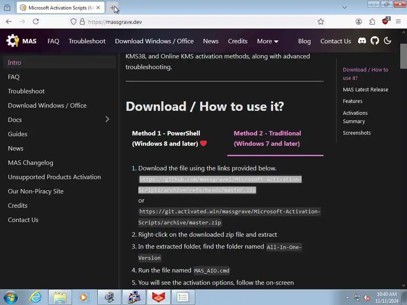The image size is (407, 305).
Task: Jump to Activations Summary section
Action: tap(355, 117)
